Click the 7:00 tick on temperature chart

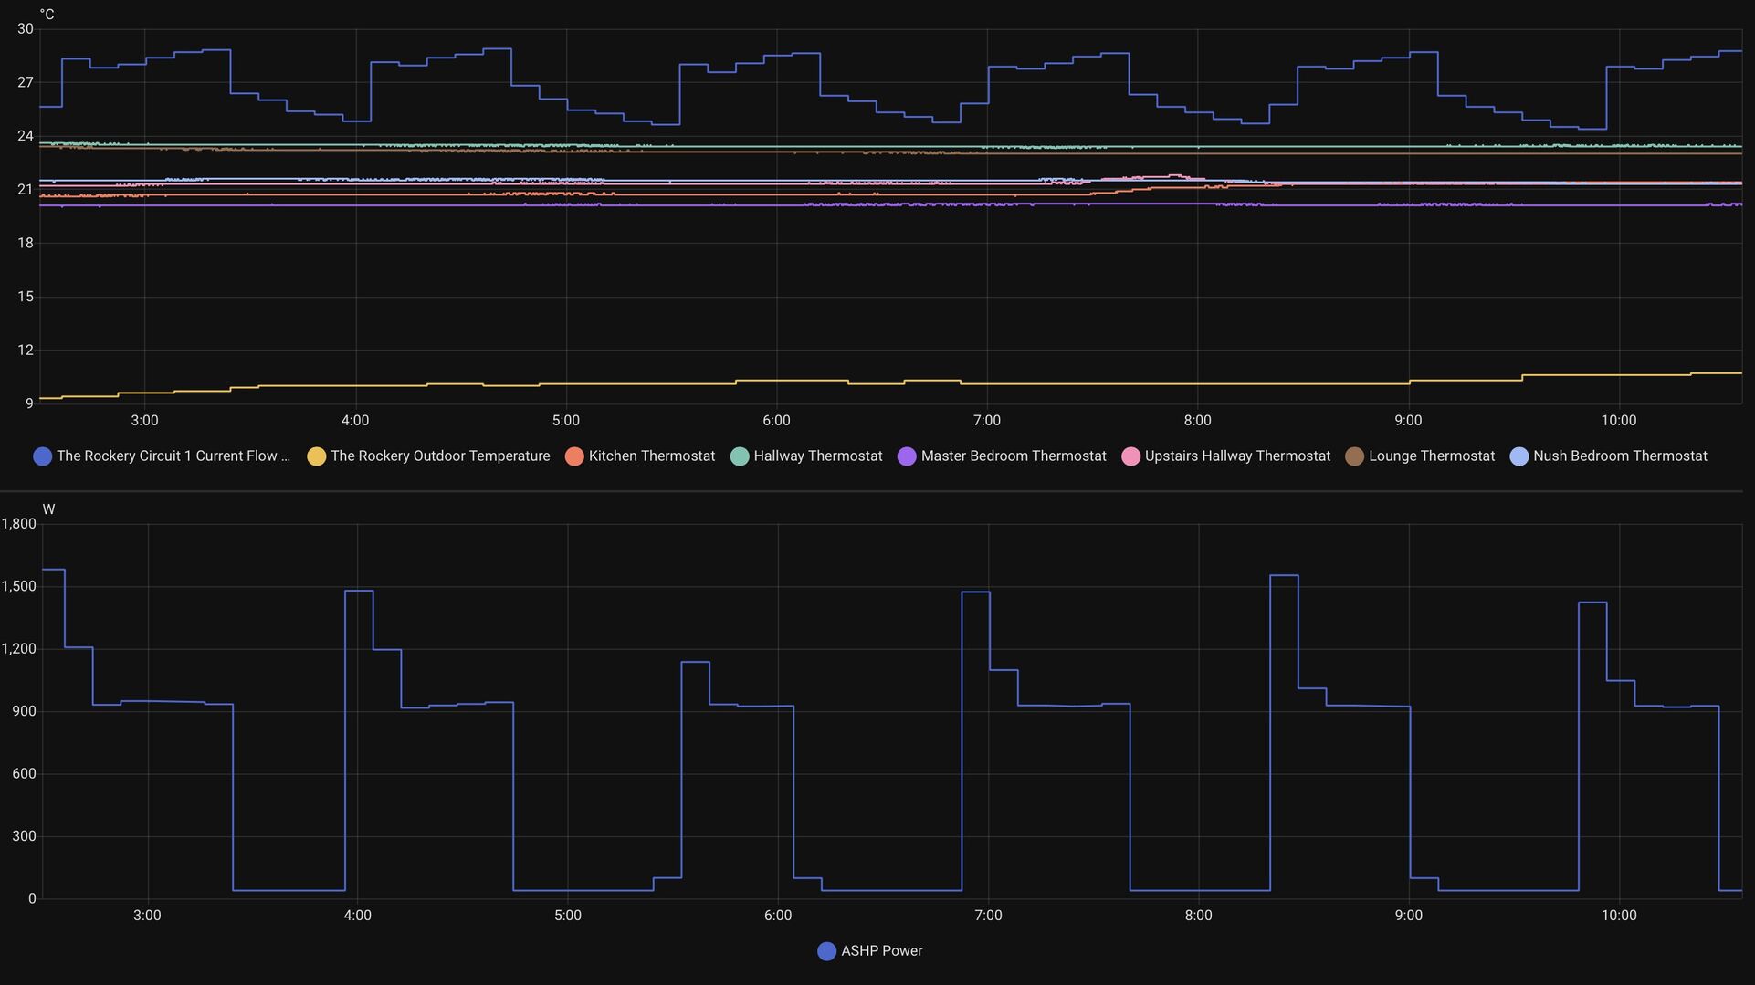coord(987,421)
